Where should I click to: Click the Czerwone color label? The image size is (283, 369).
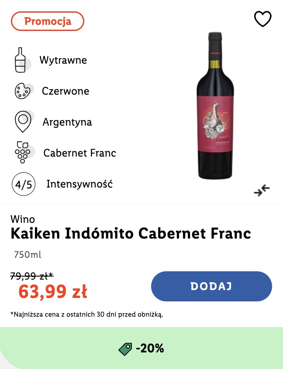pyautogui.click(x=66, y=91)
